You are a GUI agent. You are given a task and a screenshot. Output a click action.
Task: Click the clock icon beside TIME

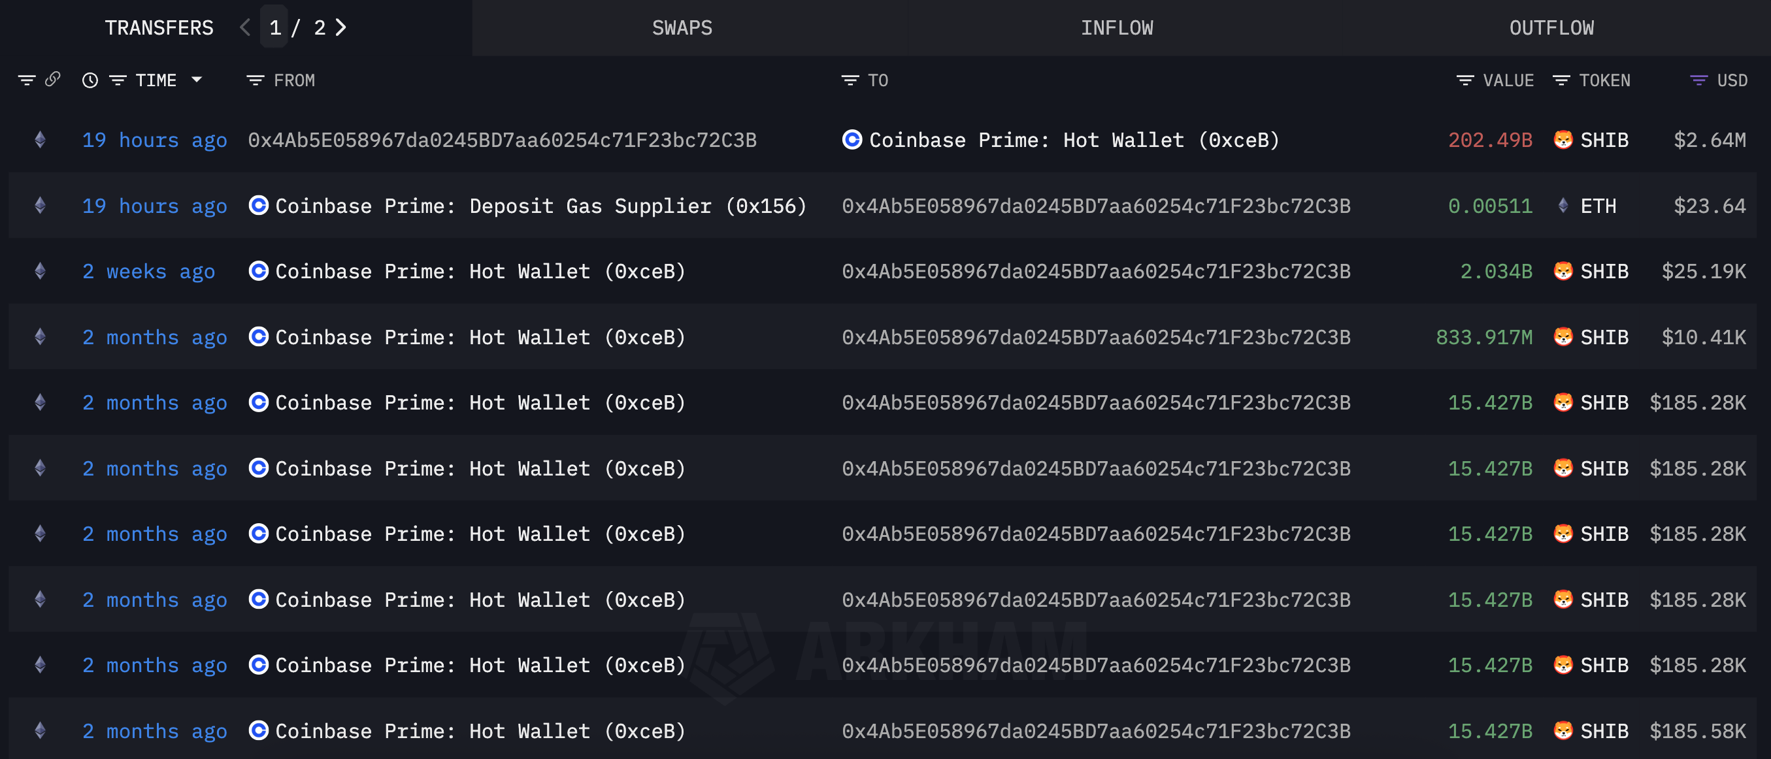tap(90, 80)
